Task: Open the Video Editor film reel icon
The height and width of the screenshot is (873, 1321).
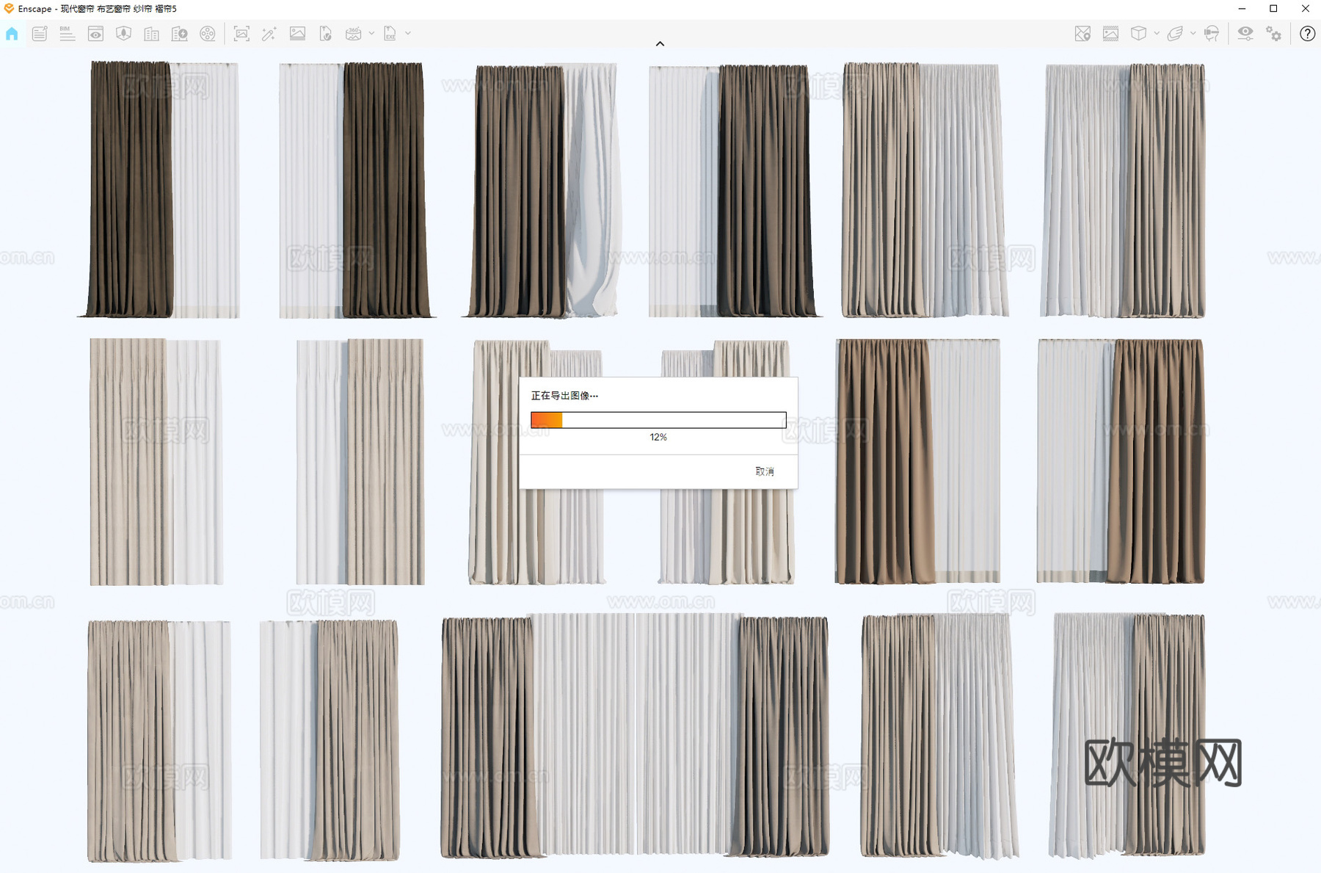Action: [x=208, y=34]
